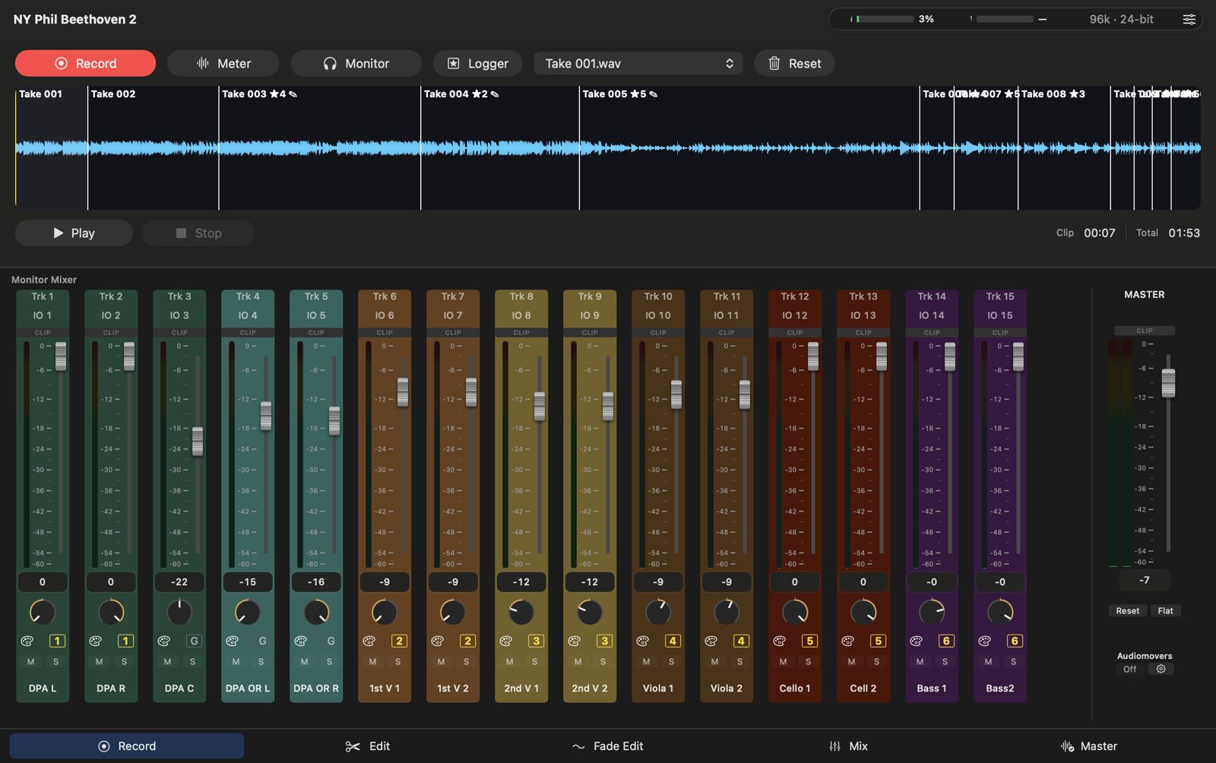Open the color palette for 1st V 2 track
The height and width of the screenshot is (763, 1216).
437,641
